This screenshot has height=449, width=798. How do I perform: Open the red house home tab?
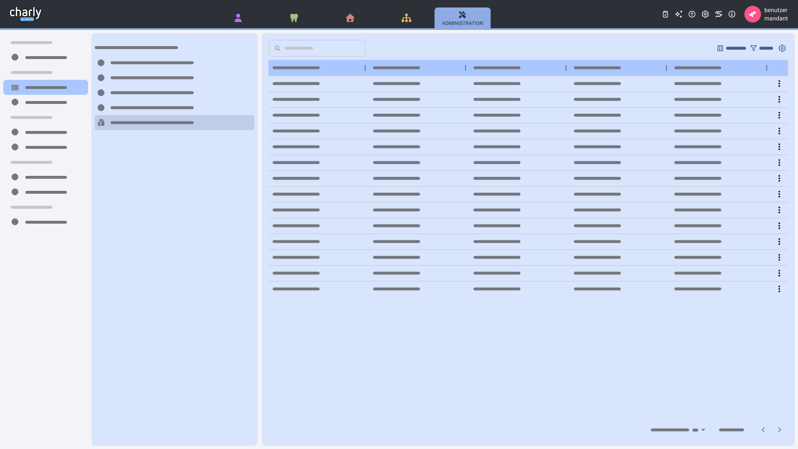350,18
